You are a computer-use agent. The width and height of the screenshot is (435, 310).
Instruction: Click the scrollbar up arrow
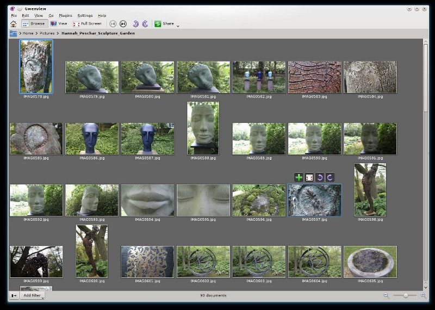(426, 41)
